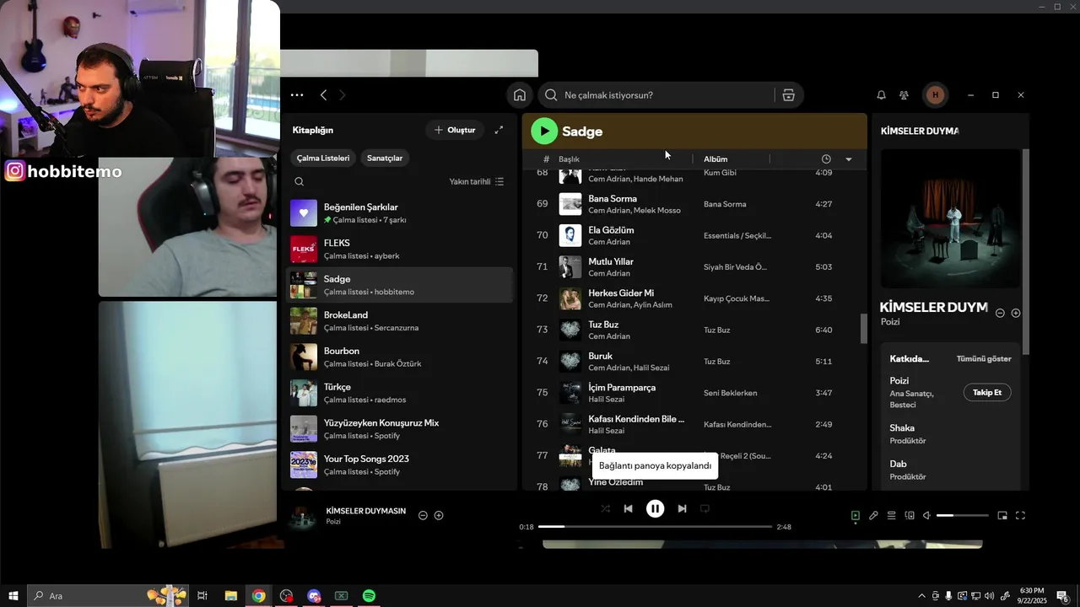Viewport: 1080px width, 607px height.
Task: Open the Browse icon beside search
Action: [788, 95]
